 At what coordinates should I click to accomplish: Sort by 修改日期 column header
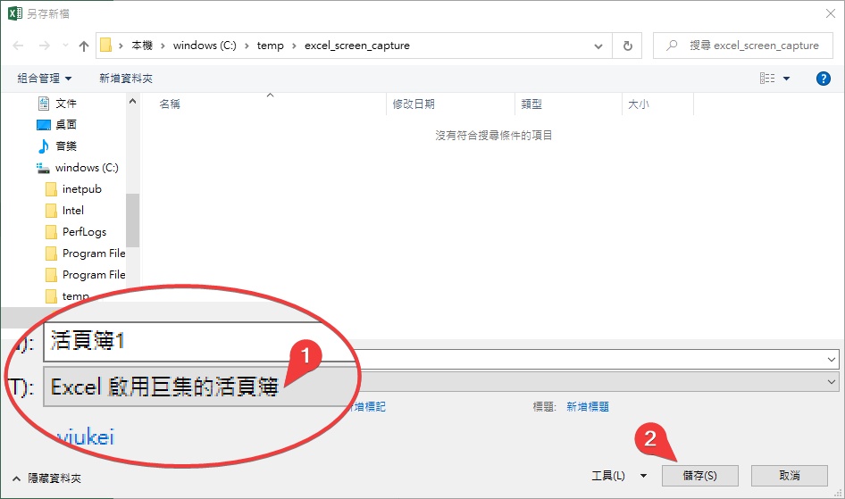[414, 104]
